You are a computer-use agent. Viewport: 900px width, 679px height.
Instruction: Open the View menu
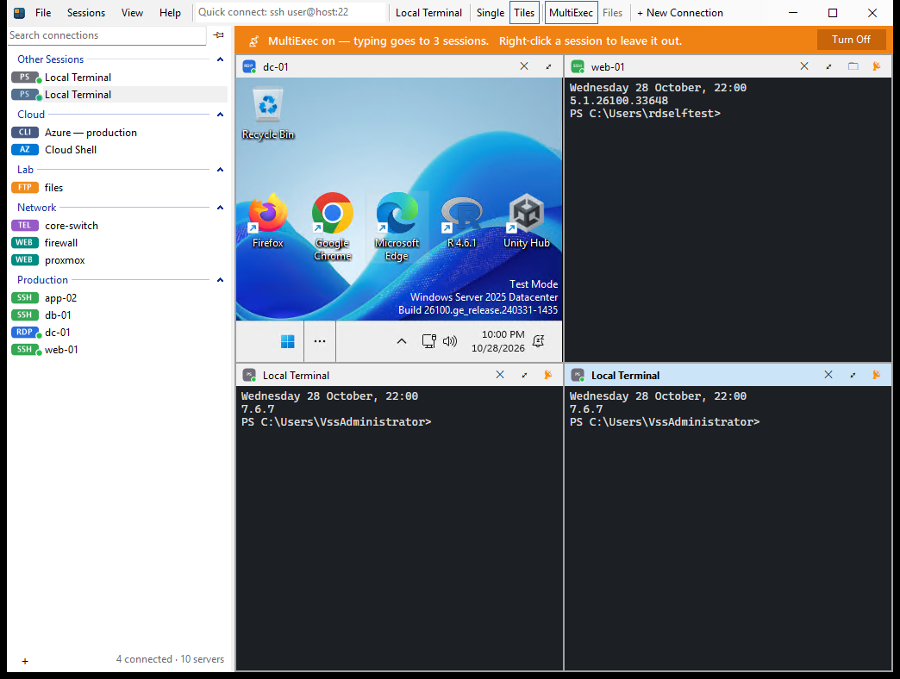tap(132, 13)
